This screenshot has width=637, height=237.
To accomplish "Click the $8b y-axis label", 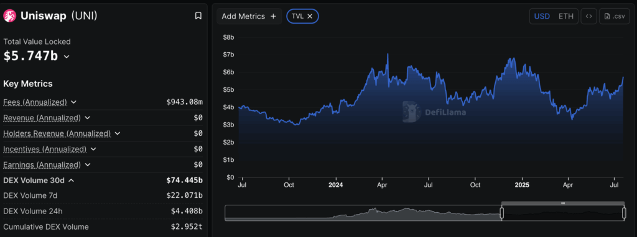I will pyautogui.click(x=228, y=37).
